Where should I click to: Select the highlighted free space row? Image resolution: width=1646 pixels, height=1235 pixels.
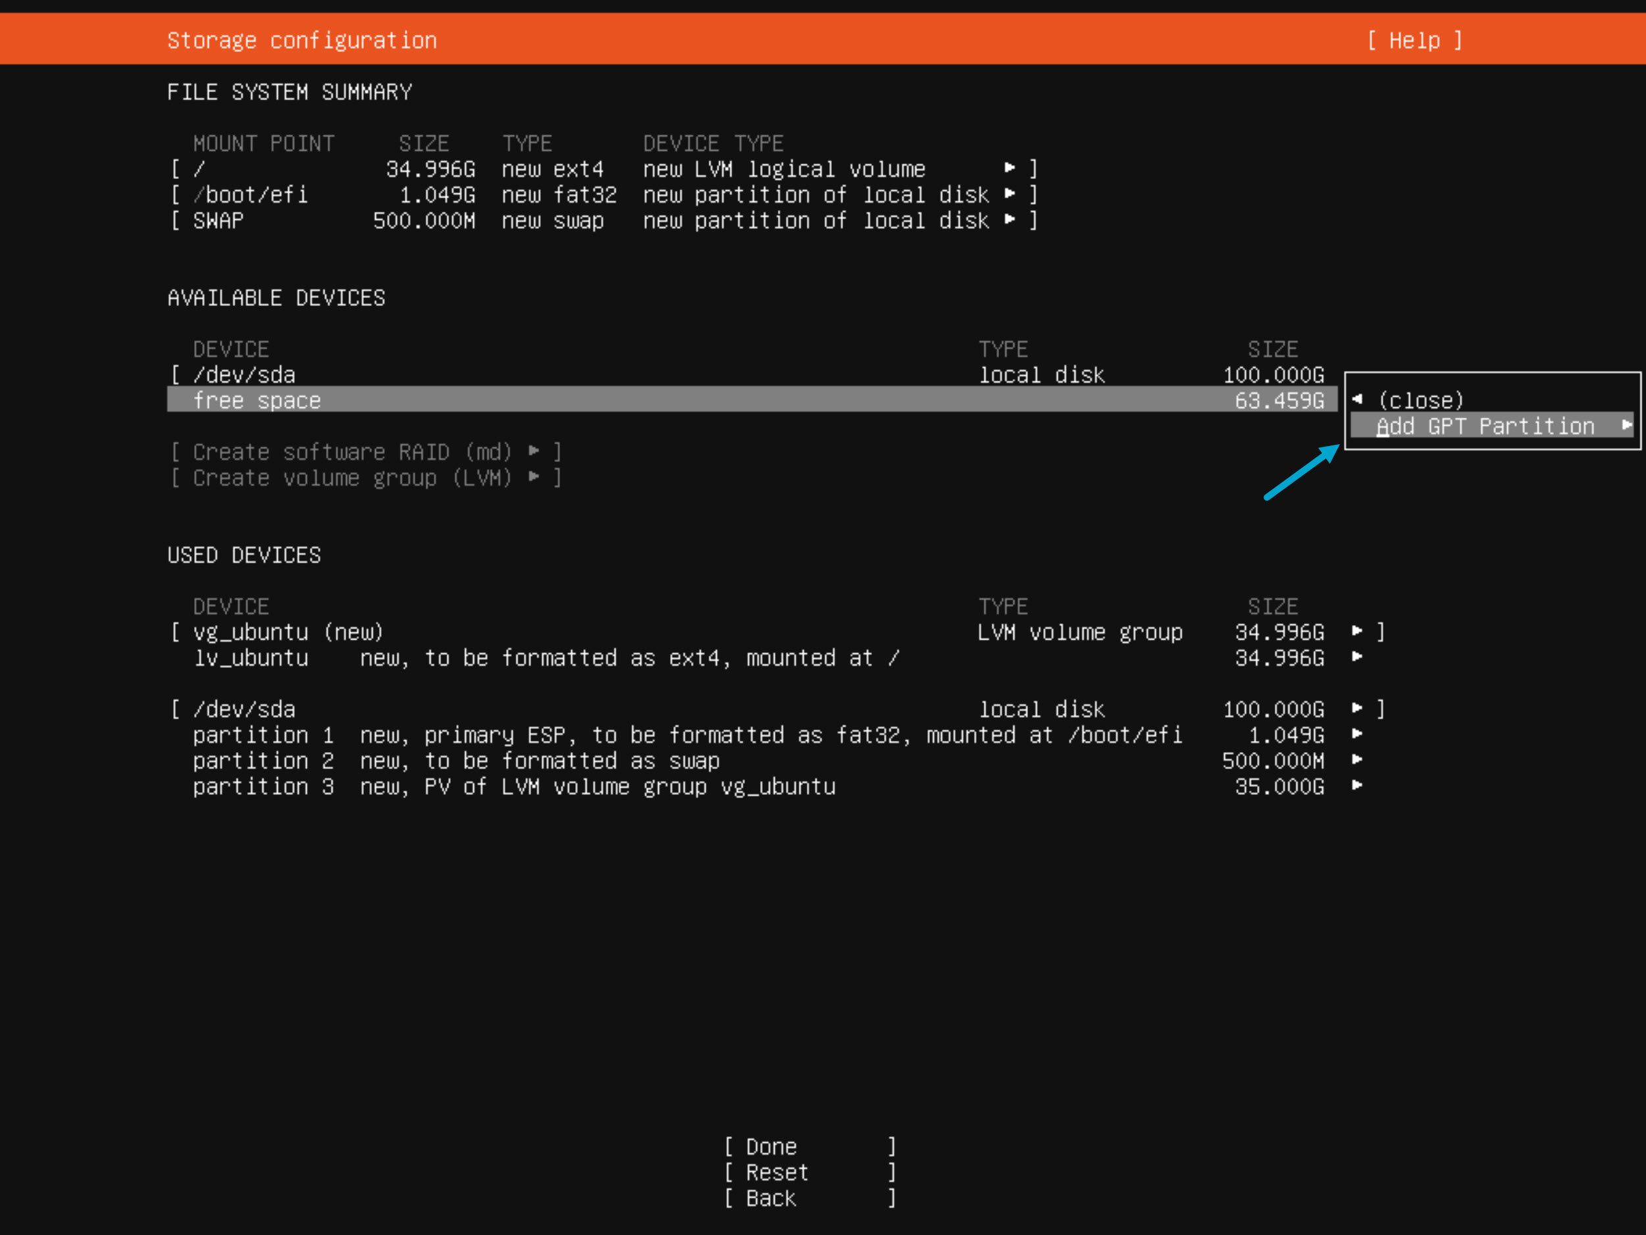pos(257,400)
